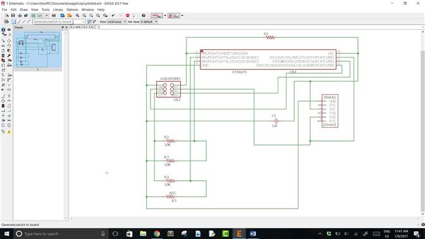This screenshot has width=425, height=239.
Task: Open Chrome from the taskbar
Action: 157,233
